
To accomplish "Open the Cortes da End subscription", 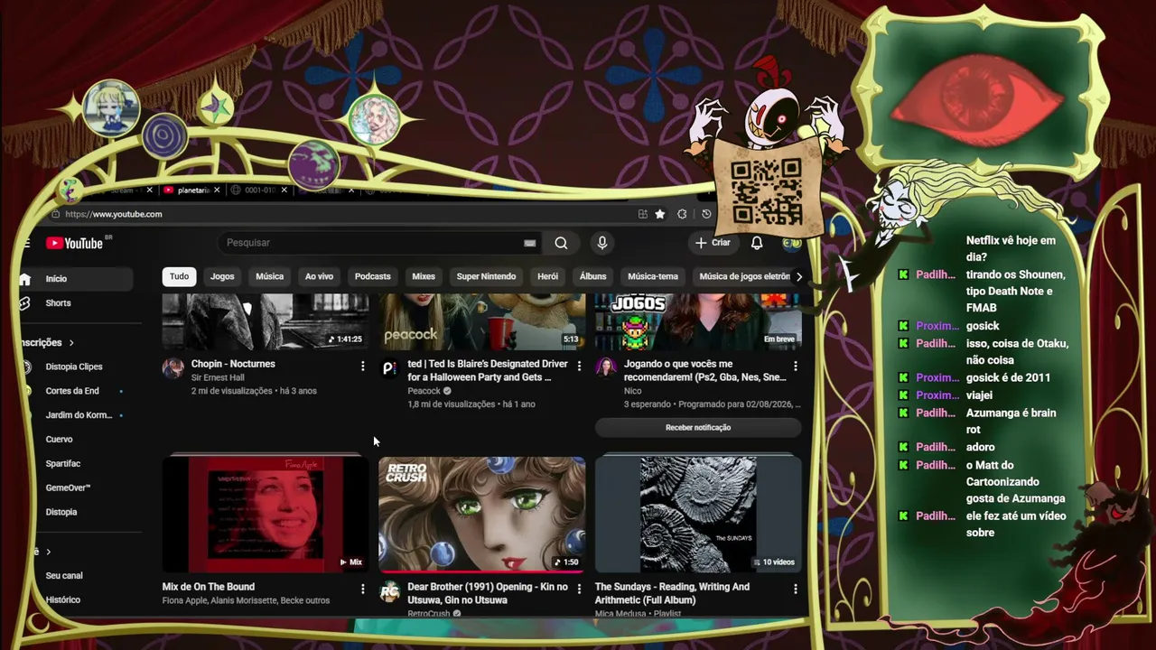I will pos(72,391).
